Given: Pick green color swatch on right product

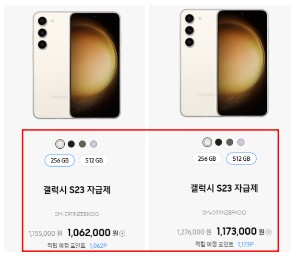Looking at the screenshot, I should [230, 142].
